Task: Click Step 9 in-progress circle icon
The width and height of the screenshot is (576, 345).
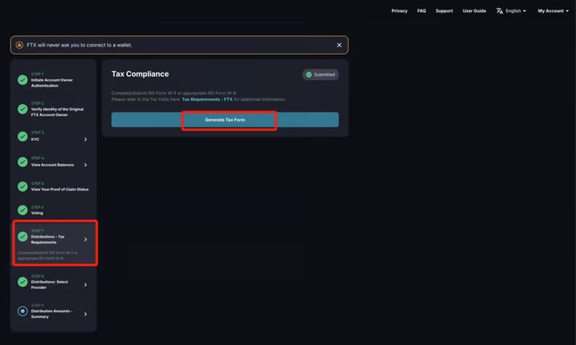Action: [22, 311]
